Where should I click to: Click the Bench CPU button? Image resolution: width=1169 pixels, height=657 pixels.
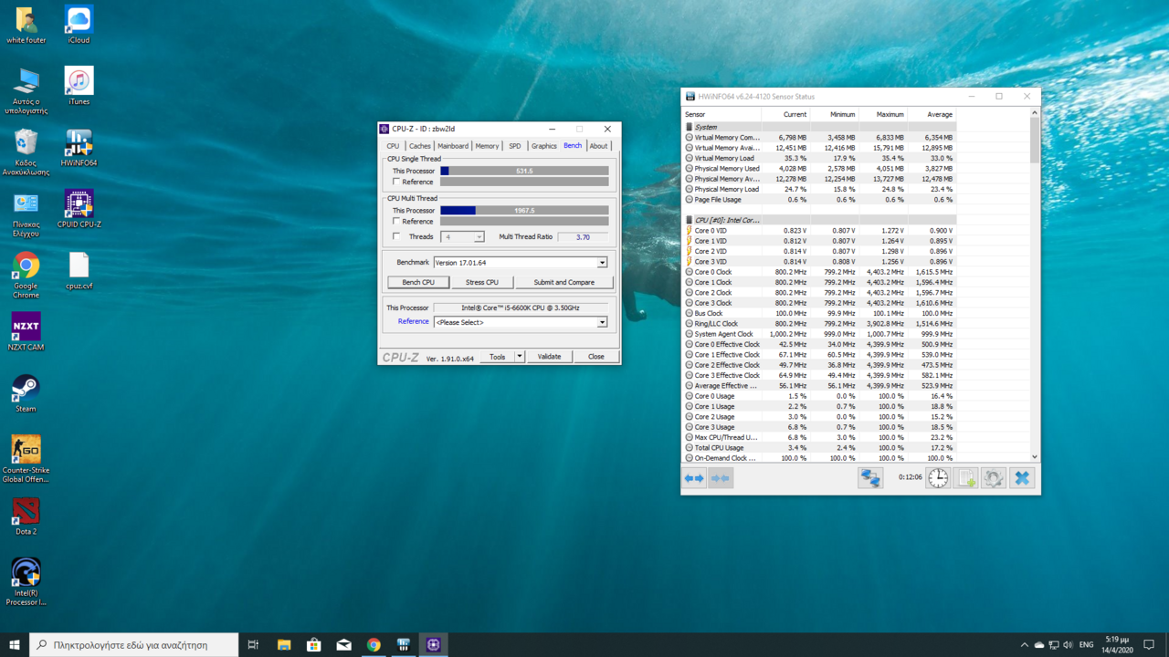pyautogui.click(x=418, y=282)
